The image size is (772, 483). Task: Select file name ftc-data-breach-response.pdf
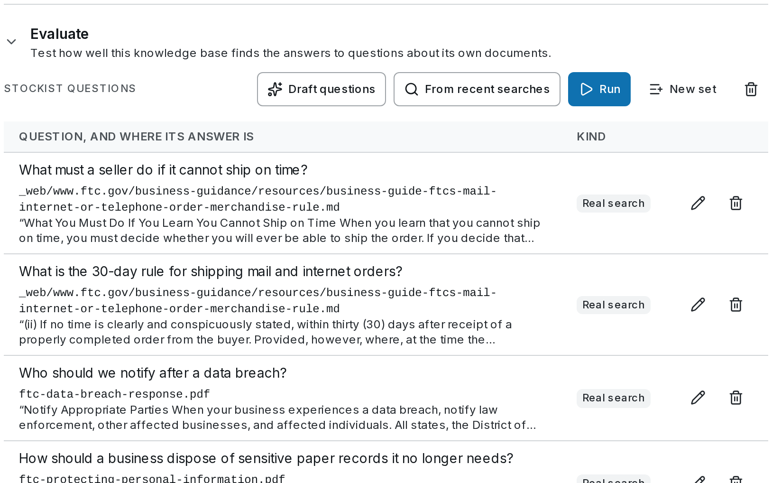pyautogui.click(x=114, y=394)
